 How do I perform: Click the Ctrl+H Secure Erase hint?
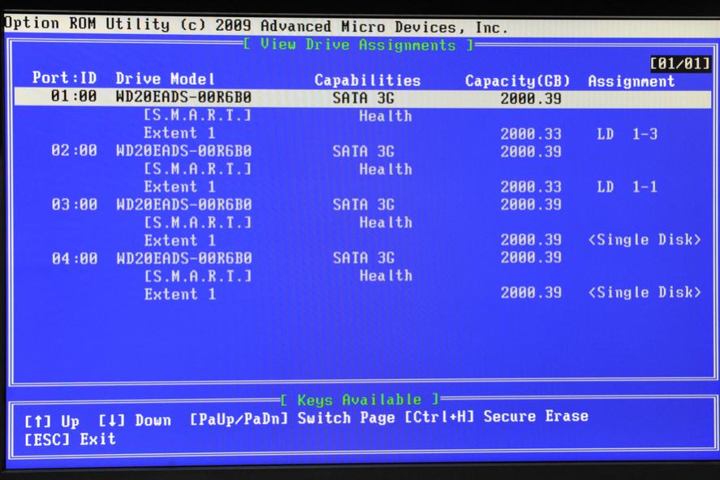(497, 417)
